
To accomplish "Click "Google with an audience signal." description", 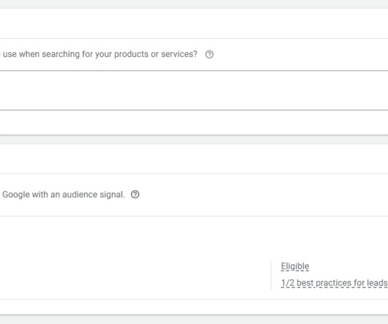I will [64, 195].
